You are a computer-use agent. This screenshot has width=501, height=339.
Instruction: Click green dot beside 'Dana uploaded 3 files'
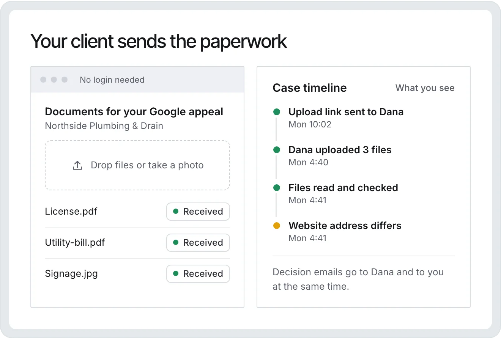277,150
